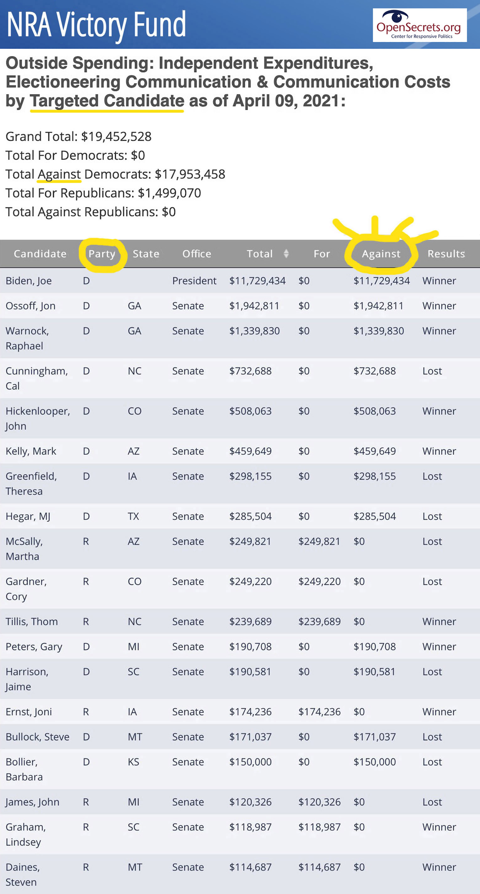Screen dimensions: 480x894
Task: Select the Graham, Lindsey row name
Action: click(26, 834)
